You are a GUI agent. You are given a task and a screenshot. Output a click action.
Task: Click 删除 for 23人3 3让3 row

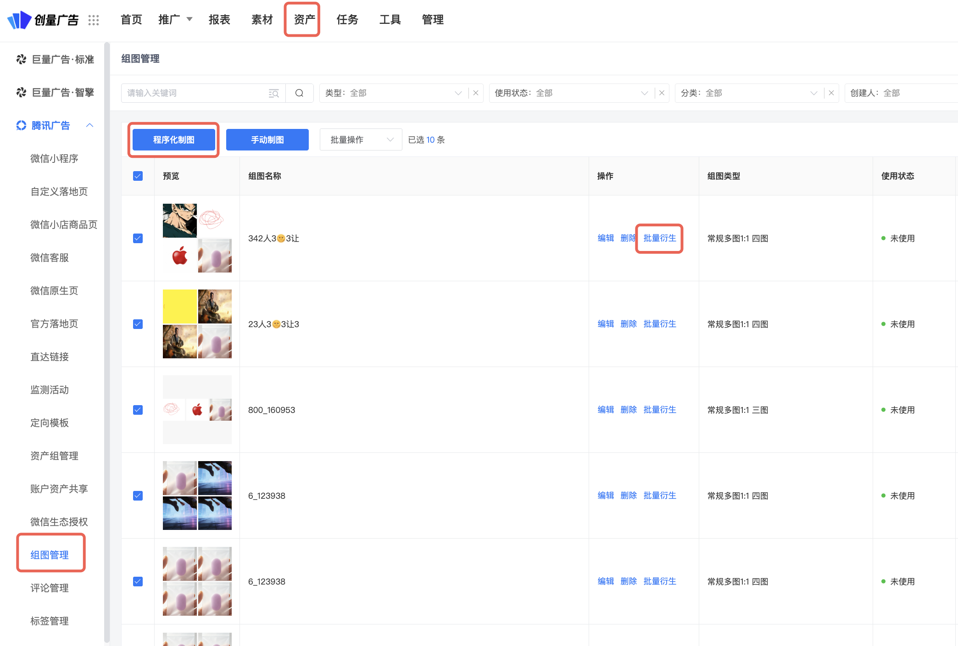(x=629, y=324)
